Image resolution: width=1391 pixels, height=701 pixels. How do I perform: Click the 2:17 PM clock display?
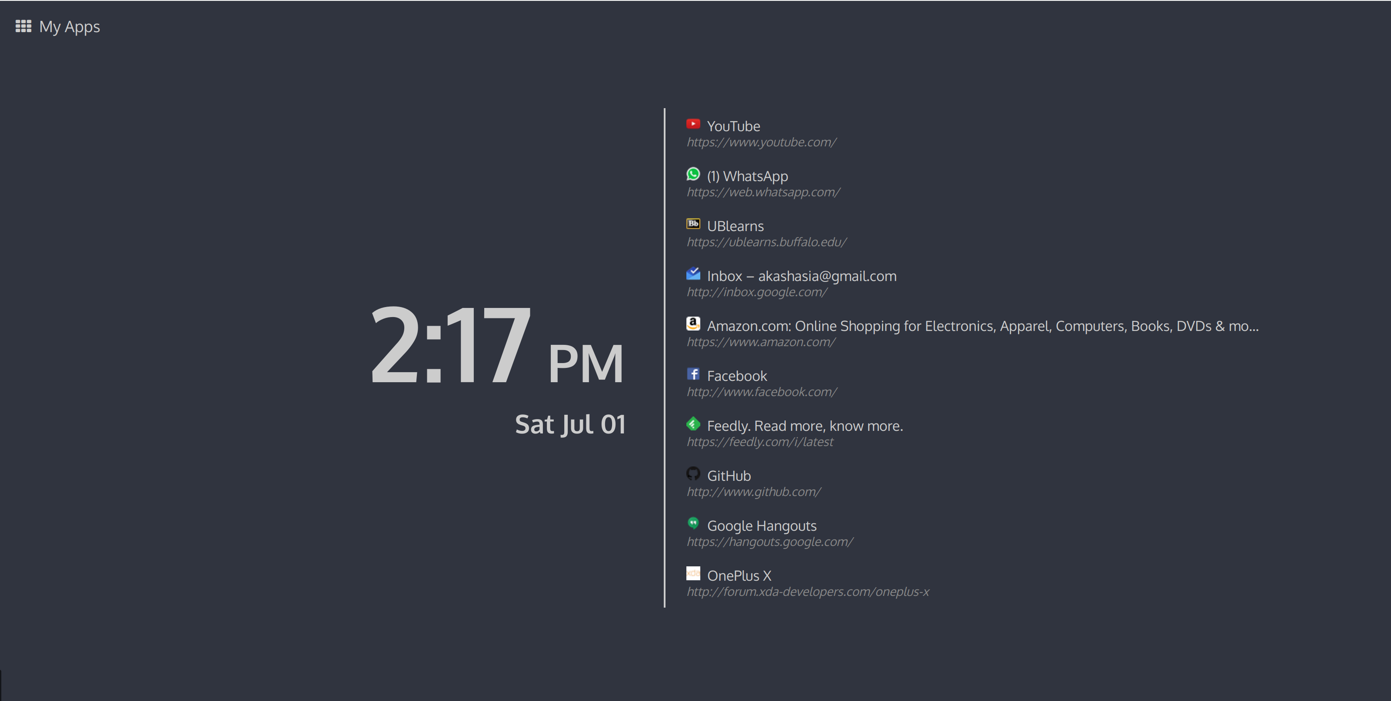pyautogui.click(x=496, y=345)
